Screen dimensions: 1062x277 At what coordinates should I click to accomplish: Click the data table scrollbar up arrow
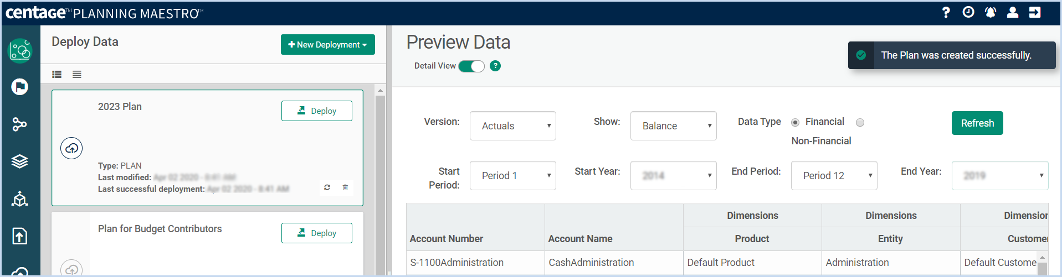pos(1042,258)
